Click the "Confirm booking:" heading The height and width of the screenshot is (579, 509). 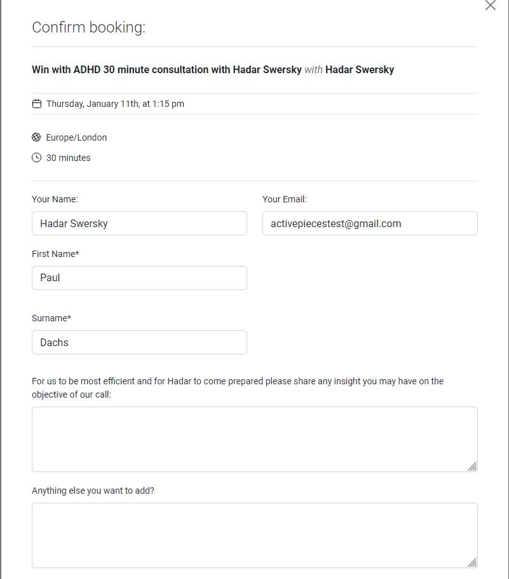88,27
